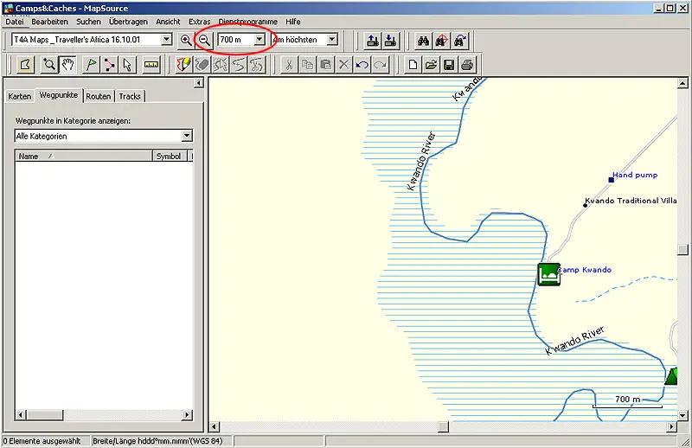
Task: Click the zoom in magnifier icon
Action: pos(186,40)
